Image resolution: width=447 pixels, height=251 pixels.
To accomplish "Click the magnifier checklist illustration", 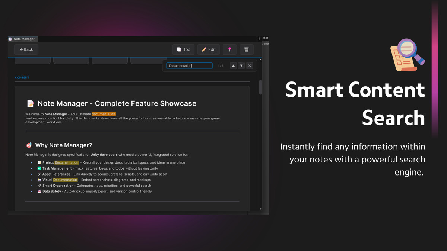I will click(x=408, y=55).
